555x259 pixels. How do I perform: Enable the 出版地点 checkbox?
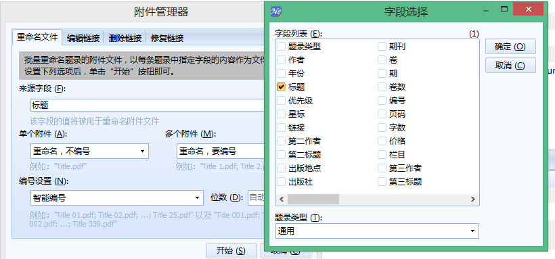(281, 168)
